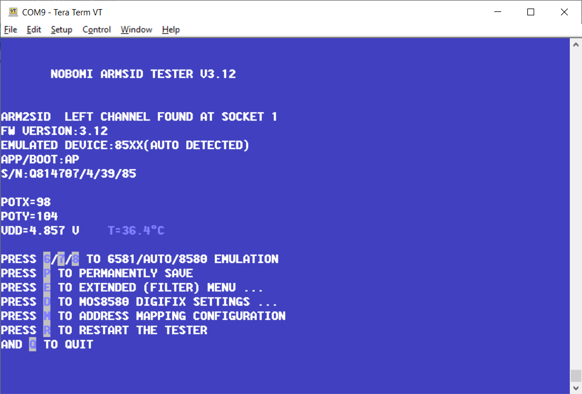Minimize the Tera Term window

coord(498,12)
